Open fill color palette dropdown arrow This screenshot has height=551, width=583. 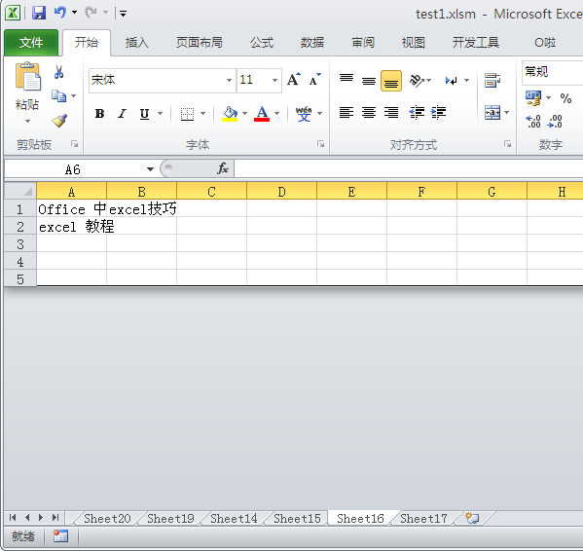pos(244,113)
